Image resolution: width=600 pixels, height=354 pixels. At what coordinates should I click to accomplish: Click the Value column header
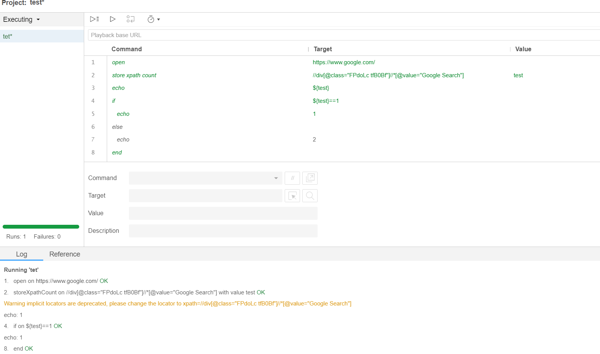pyautogui.click(x=523, y=49)
